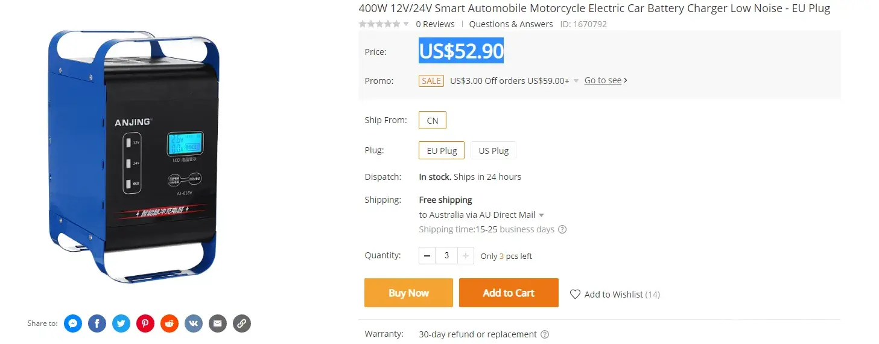The width and height of the screenshot is (879, 344).
Task: Click the quantity input field
Action: (x=446, y=256)
